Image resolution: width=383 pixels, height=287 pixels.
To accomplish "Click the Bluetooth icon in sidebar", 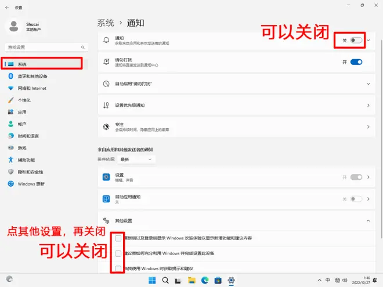I will (x=10, y=76).
